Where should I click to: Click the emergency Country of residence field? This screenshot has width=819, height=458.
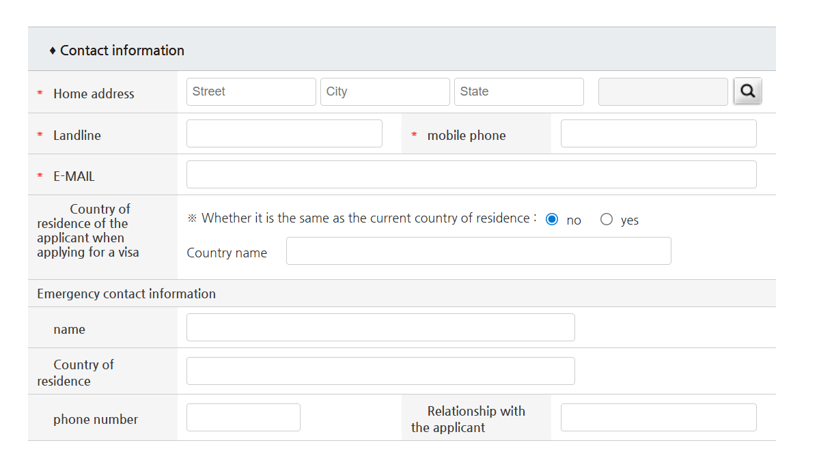380,371
